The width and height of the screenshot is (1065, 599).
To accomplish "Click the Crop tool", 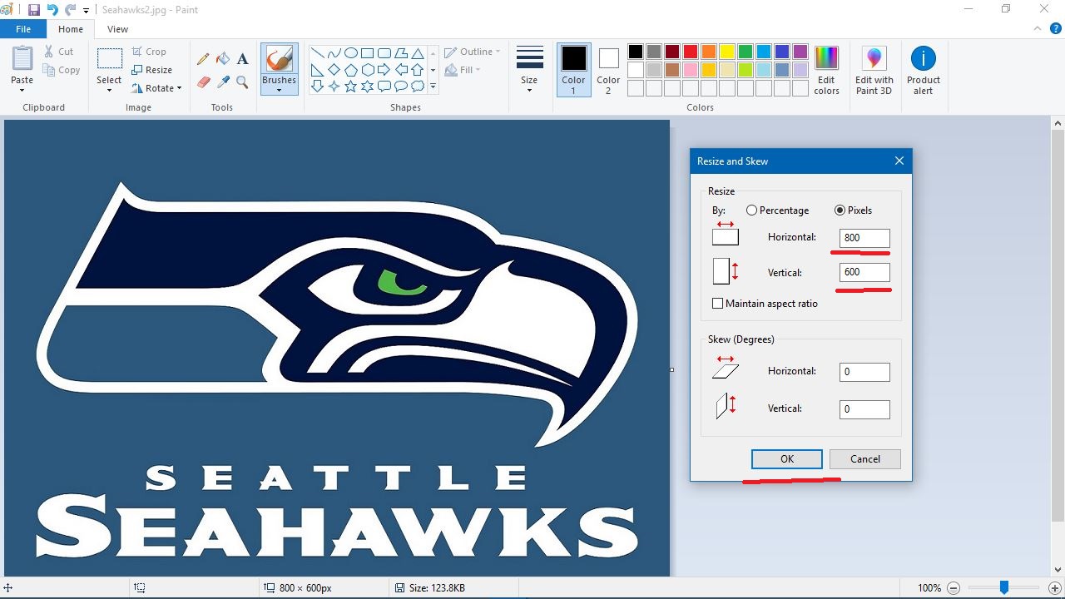I will click(150, 52).
